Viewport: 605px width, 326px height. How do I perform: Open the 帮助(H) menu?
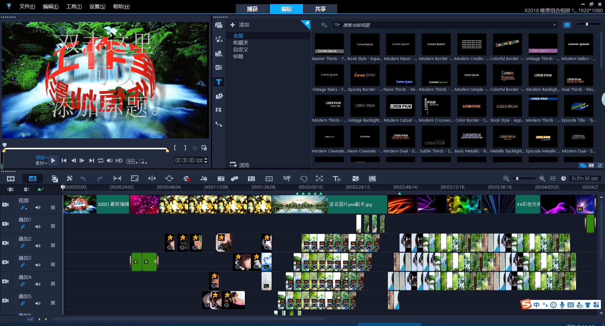(121, 6)
